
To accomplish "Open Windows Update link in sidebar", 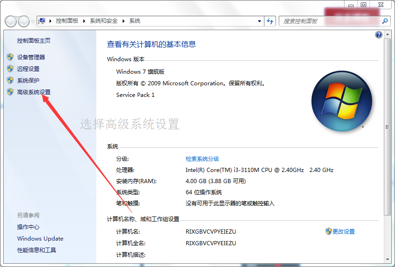I will (x=40, y=239).
